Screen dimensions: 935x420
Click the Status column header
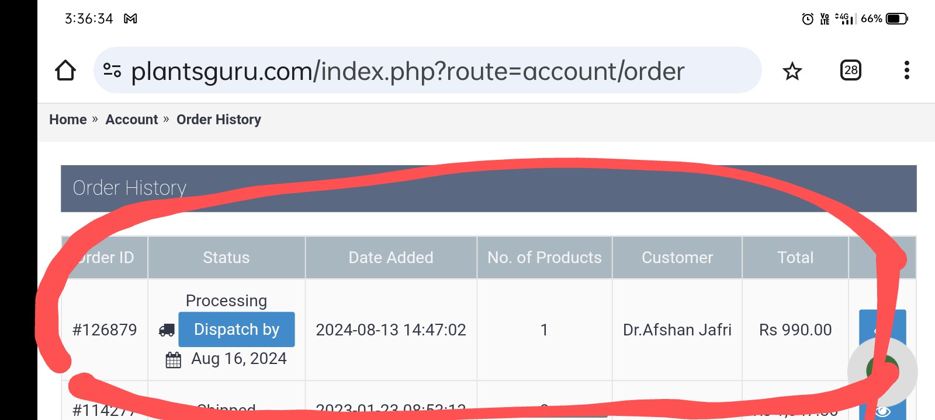click(226, 258)
